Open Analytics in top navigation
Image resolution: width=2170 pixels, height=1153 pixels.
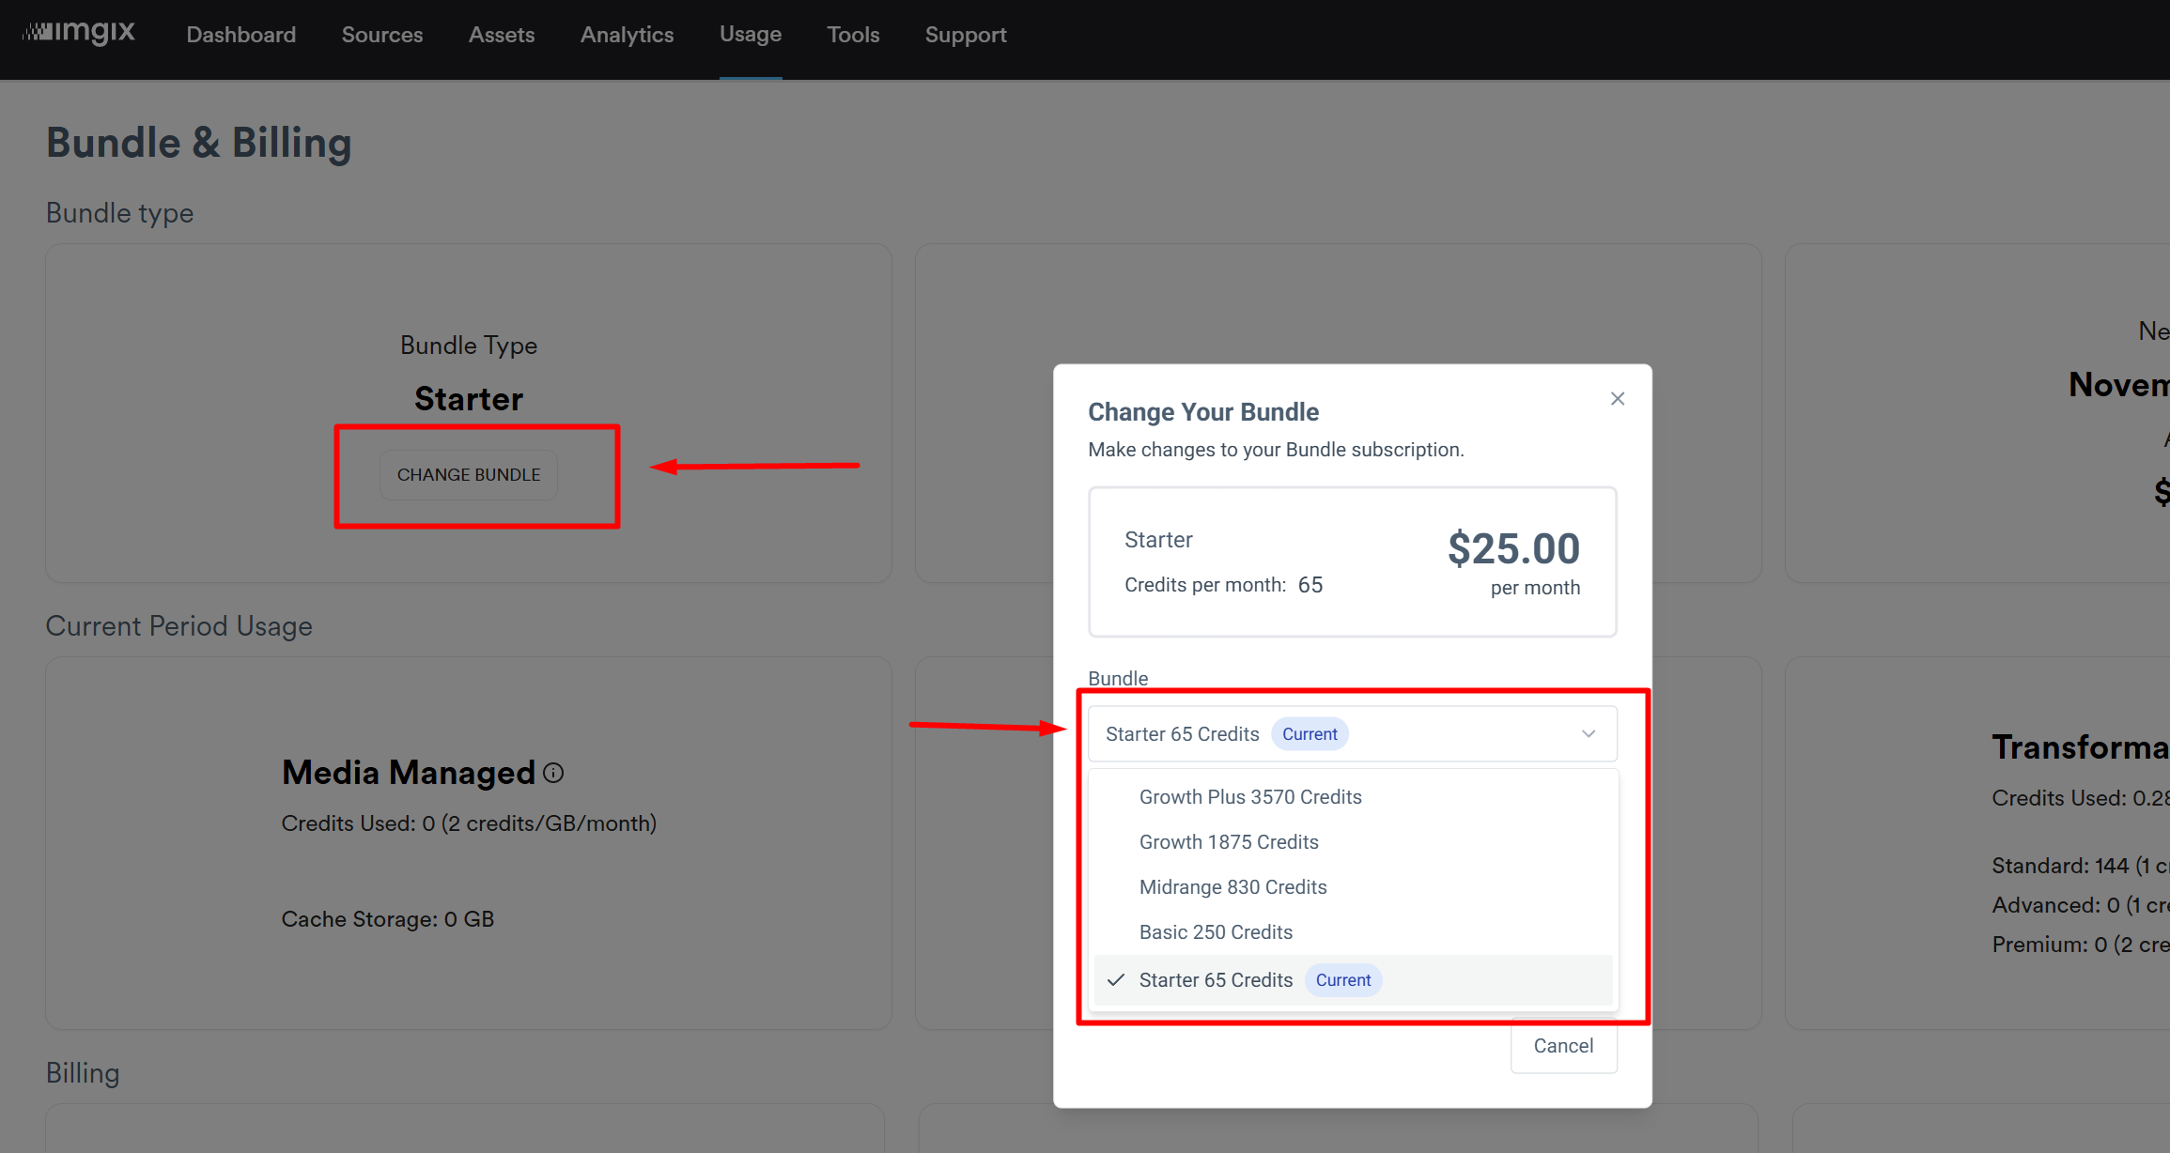[627, 35]
